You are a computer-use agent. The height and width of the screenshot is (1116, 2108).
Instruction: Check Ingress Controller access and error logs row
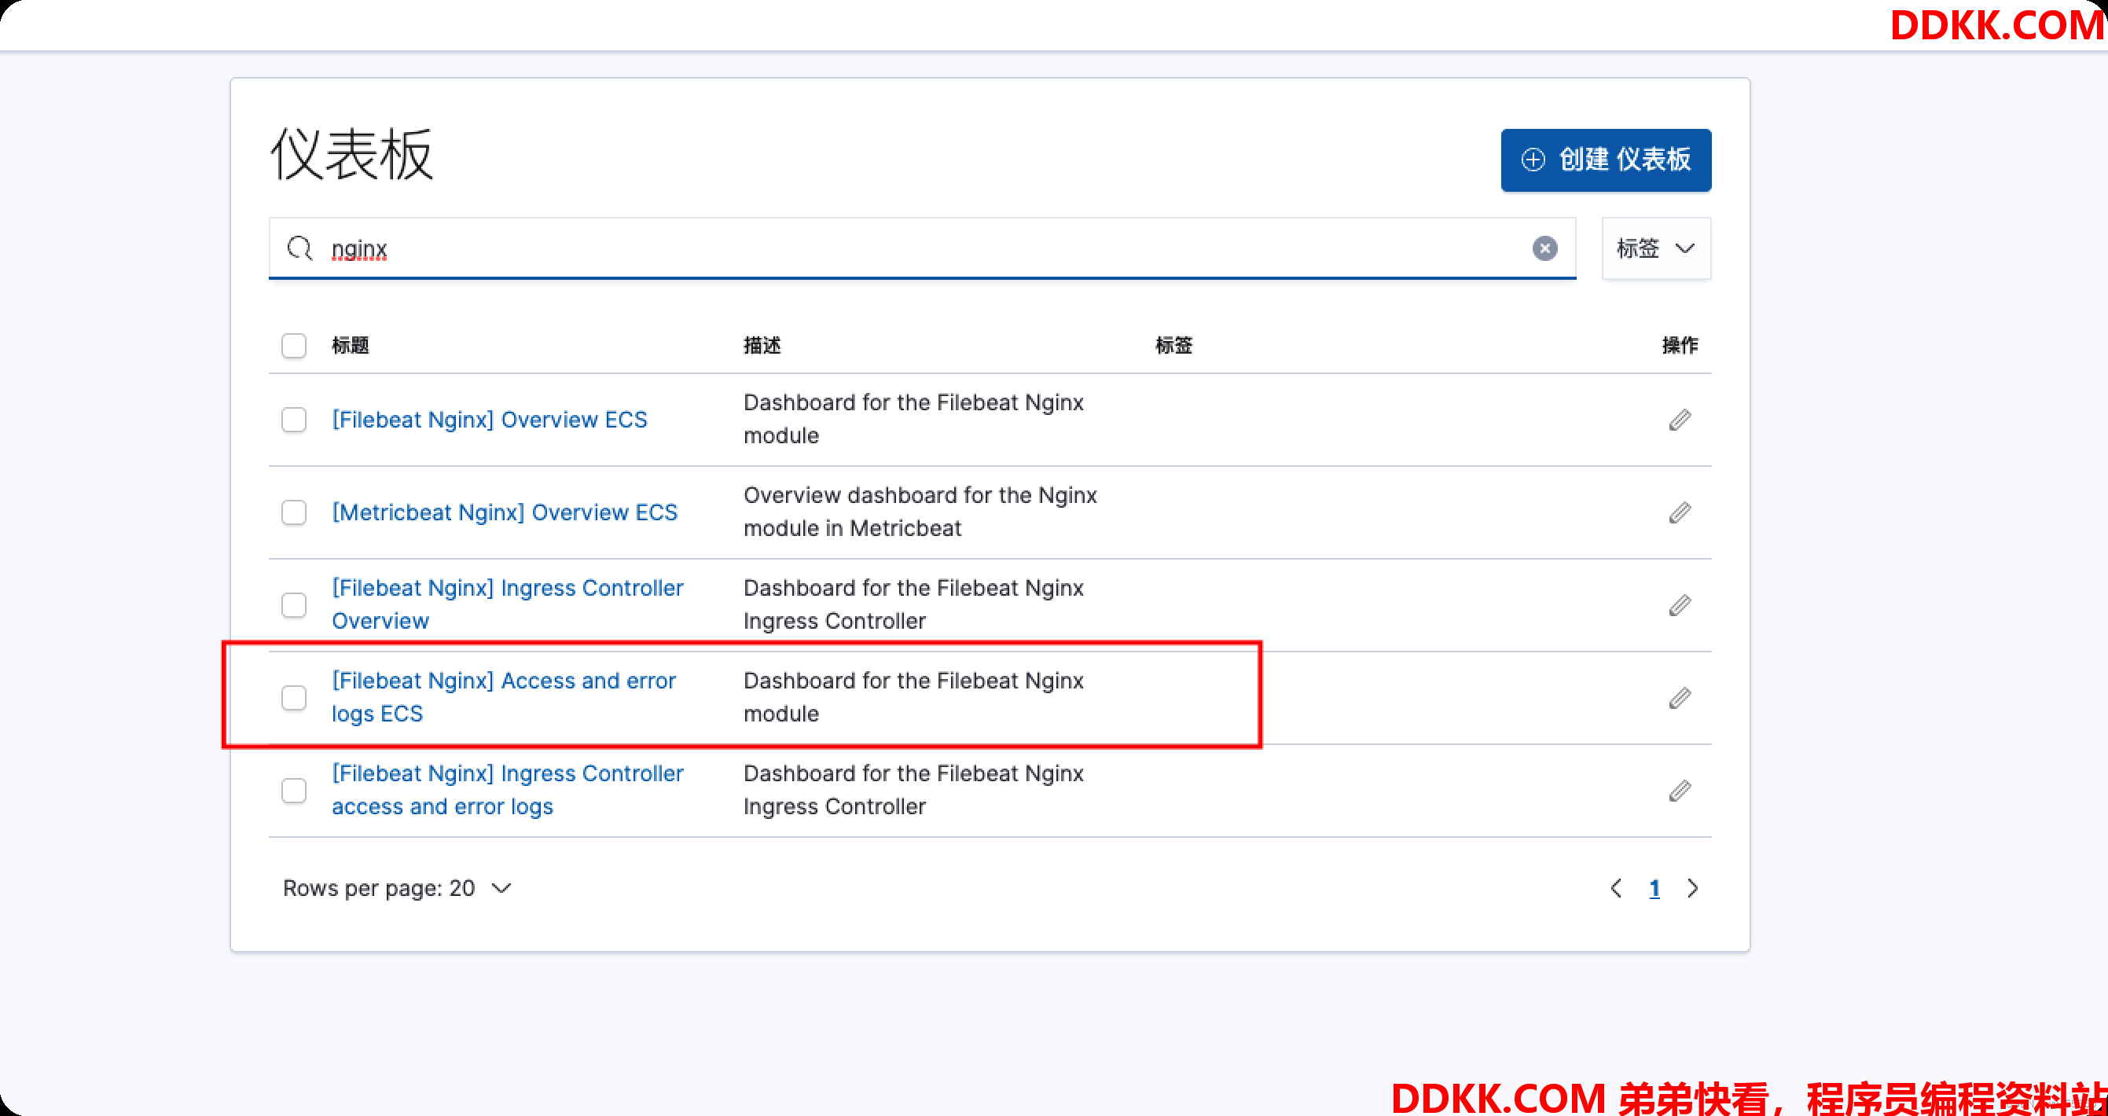click(294, 791)
